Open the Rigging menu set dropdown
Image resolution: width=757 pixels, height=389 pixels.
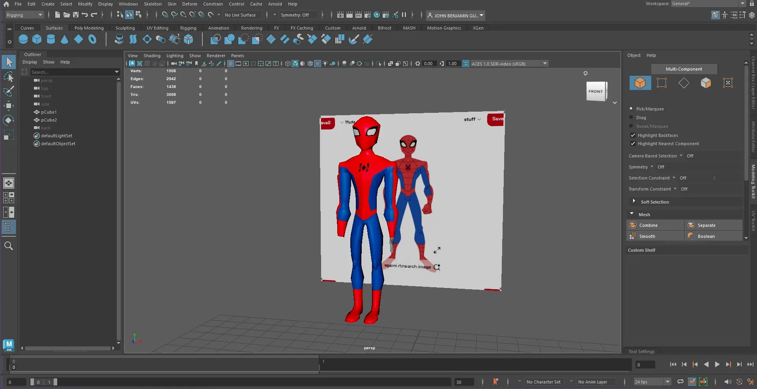pos(24,15)
